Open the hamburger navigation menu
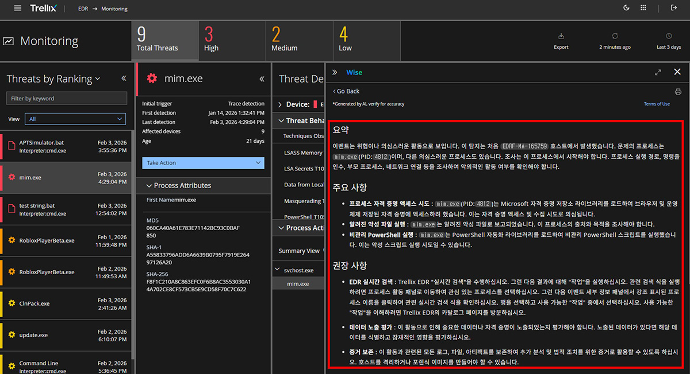Viewport: 690px width, 374px height. tap(18, 8)
